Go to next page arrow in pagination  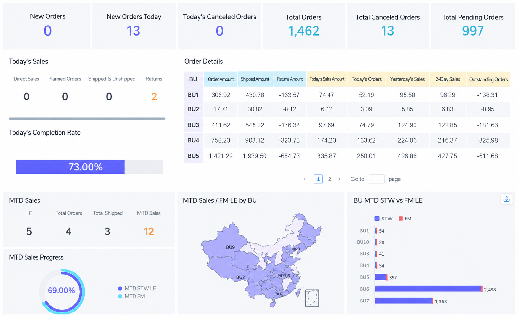click(339, 179)
